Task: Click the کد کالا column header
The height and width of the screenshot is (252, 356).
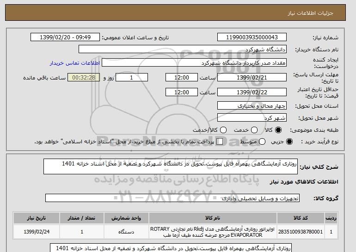Action: pyautogui.click(x=301, y=218)
